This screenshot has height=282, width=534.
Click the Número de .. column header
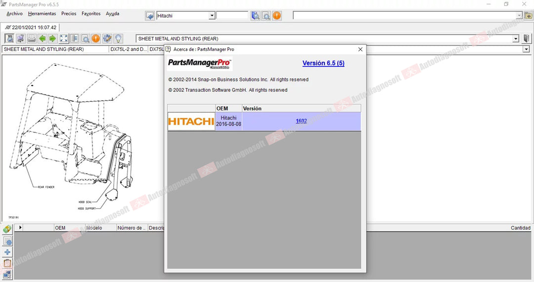[x=132, y=228]
